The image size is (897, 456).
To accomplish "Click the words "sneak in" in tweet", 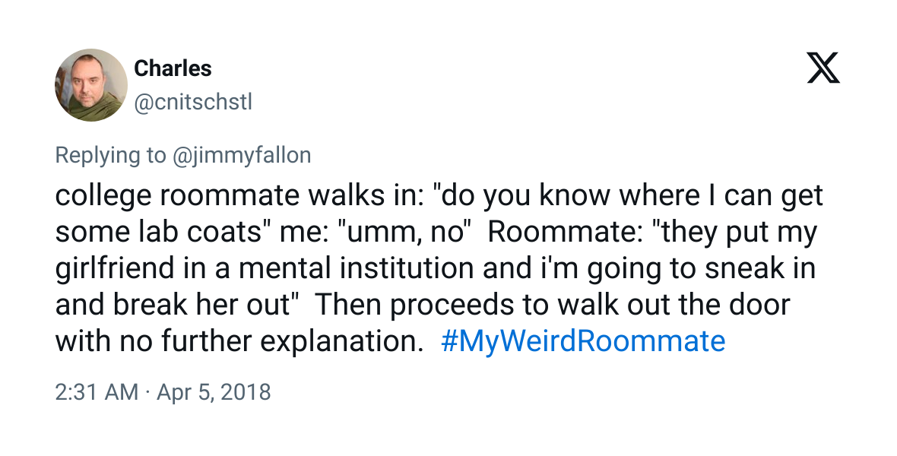I will coord(759,268).
